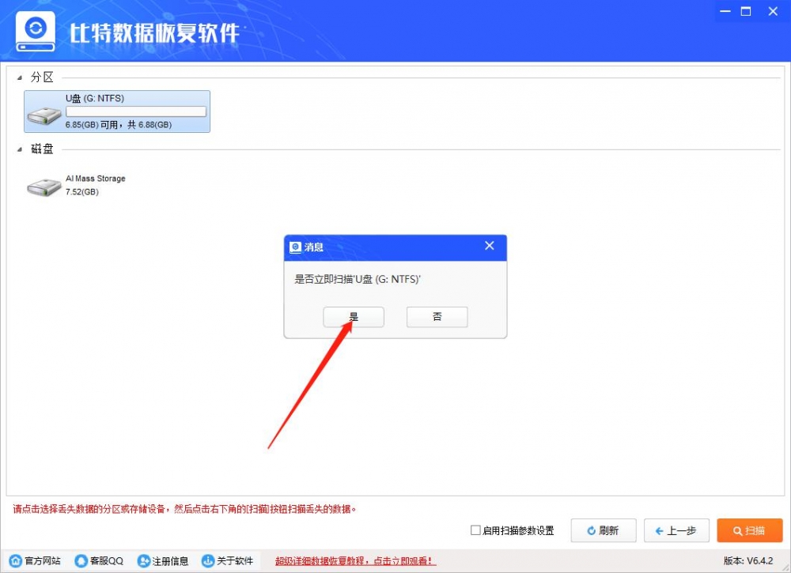Open the 关于软件 about software icon

coord(206,561)
